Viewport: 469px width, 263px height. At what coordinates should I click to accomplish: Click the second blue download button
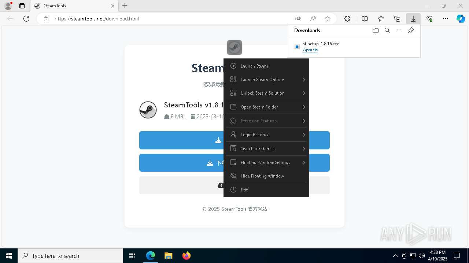pos(234,163)
